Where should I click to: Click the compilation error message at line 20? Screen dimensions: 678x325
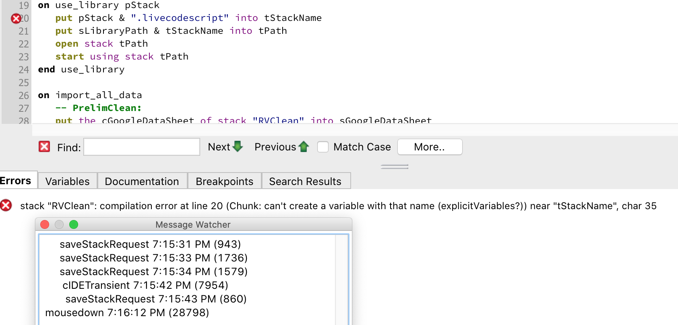coord(338,206)
